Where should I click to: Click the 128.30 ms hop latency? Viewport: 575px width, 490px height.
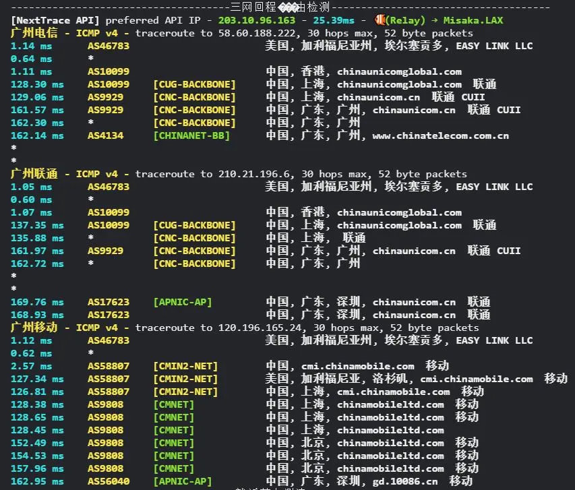37,84
